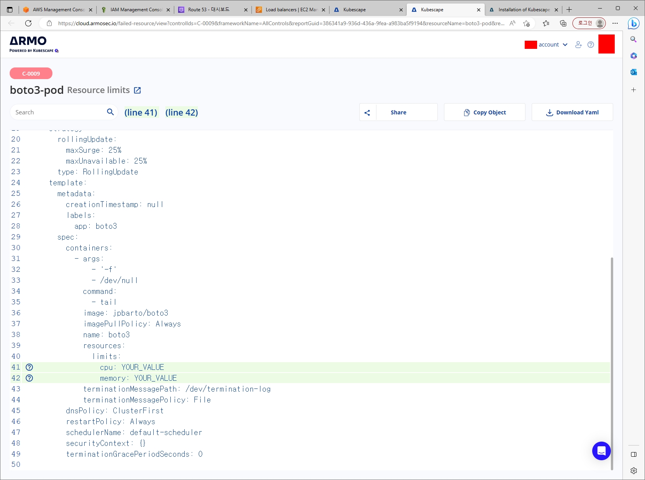The height and width of the screenshot is (480, 645).
Task: Open help for line 41 cpu
Action: 29,367
